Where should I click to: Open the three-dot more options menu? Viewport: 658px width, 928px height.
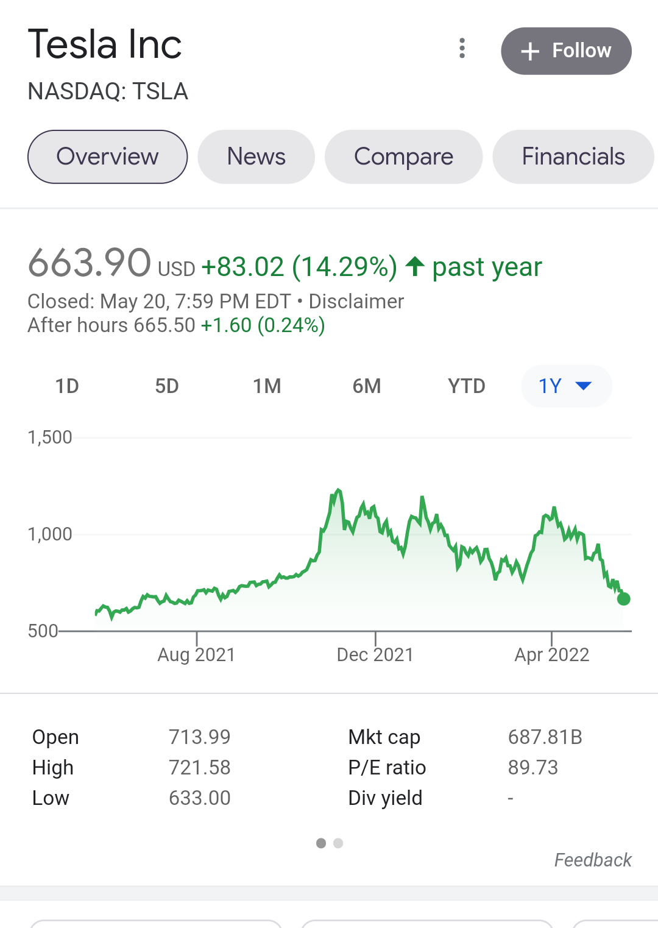(x=462, y=48)
